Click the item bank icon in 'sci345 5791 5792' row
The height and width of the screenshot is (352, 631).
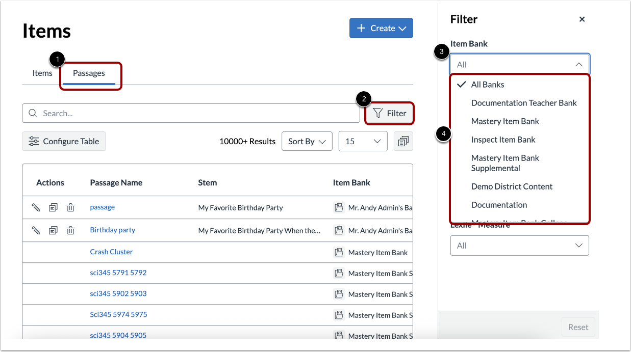pyautogui.click(x=339, y=273)
